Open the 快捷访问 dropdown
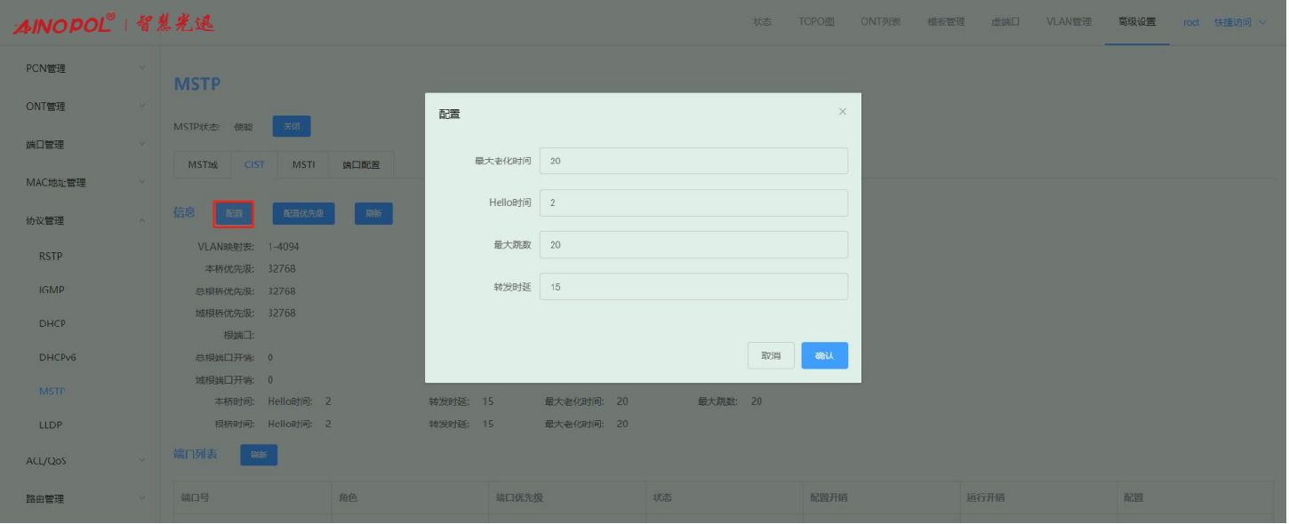This screenshot has width=1289, height=524. click(1239, 22)
